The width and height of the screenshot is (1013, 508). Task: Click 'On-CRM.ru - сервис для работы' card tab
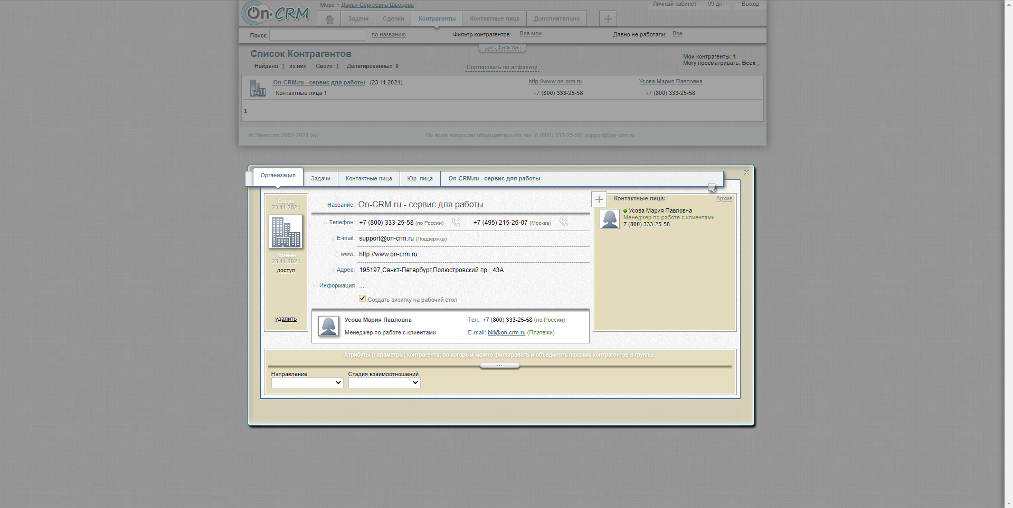(494, 178)
